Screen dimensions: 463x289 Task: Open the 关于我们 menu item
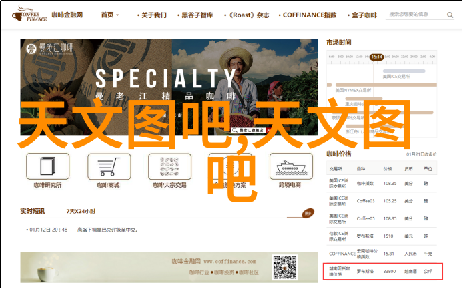coord(154,15)
